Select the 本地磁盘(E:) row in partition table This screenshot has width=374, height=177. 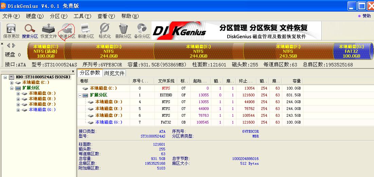pos(190,109)
